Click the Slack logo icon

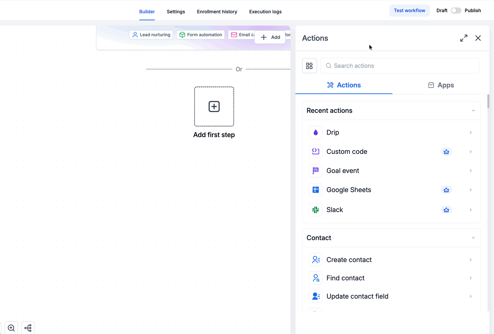[x=316, y=210]
